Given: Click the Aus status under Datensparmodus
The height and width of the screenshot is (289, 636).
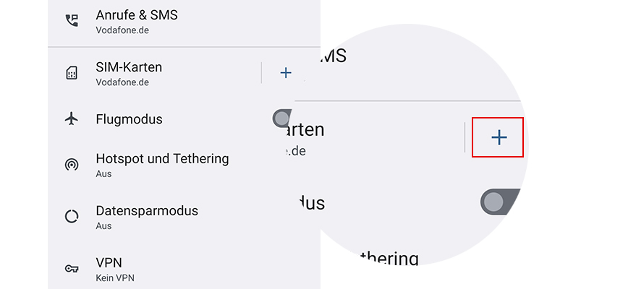Looking at the screenshot, I should [103, 226].
